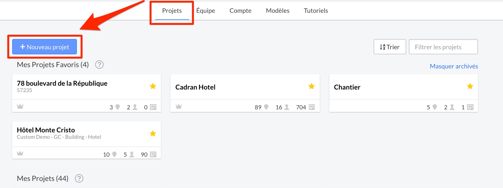The image size is (503, 188).
Task: Remove the Chantier project's favorite star
Action: 470,86
